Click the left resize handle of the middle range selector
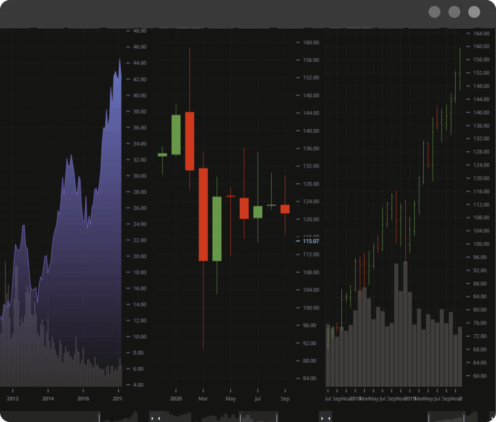 coord(240,417)
